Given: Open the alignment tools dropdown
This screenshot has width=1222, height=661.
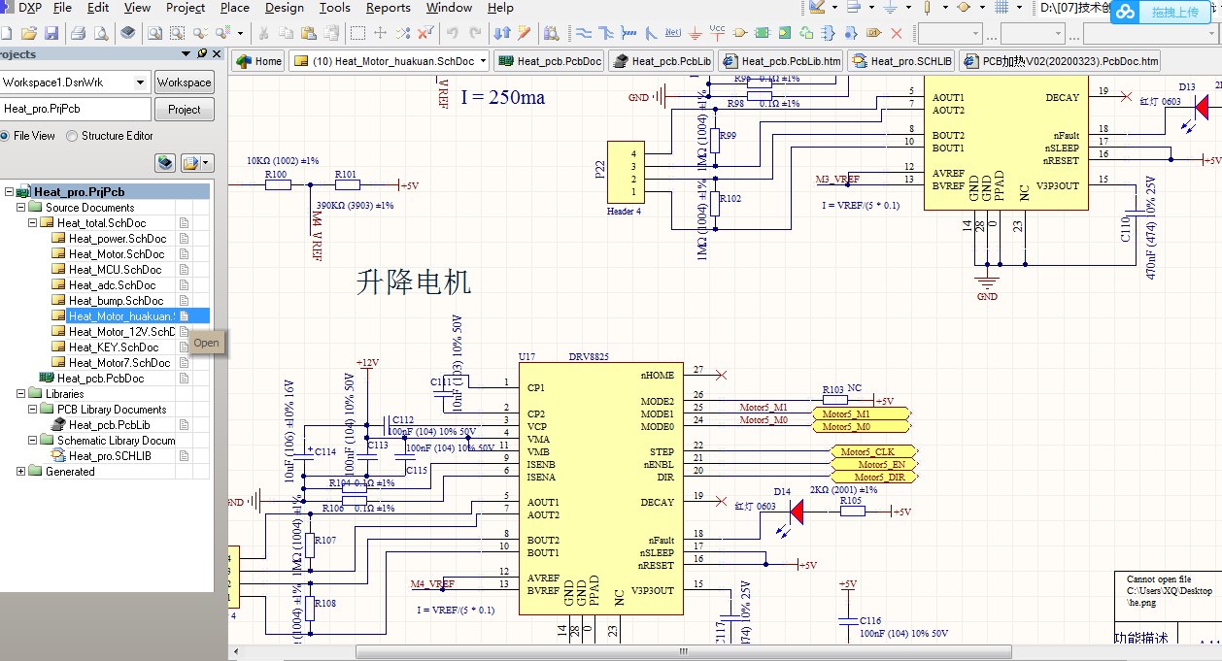Looking at the screenshot, I should (x=870, y=8).
